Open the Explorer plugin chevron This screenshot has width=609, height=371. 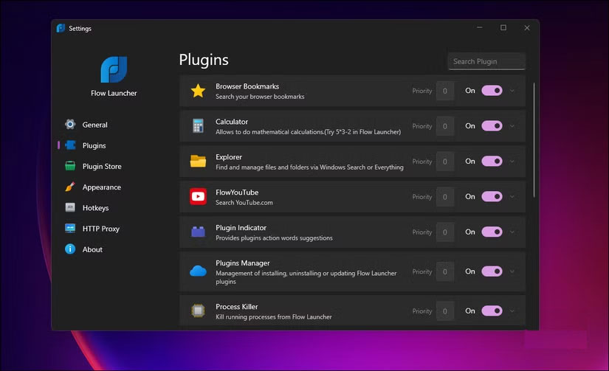pos(512,162)
